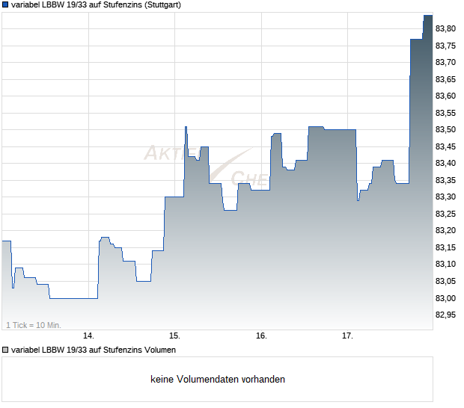The image size is (464, 408).
Task: Click the '17.' date axis label
Action: click(347, 336)
